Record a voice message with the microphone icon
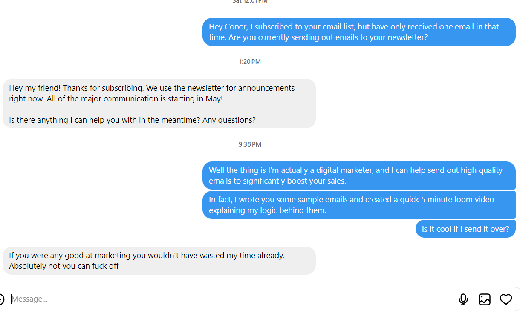This screenshot has width=520, height=319. [463, 299]
